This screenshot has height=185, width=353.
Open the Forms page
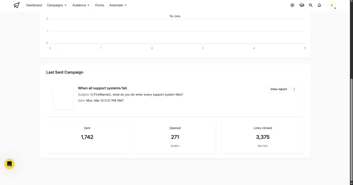(100, 5)
